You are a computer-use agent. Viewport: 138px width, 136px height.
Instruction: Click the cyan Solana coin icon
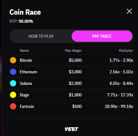[x=13, y=83]
